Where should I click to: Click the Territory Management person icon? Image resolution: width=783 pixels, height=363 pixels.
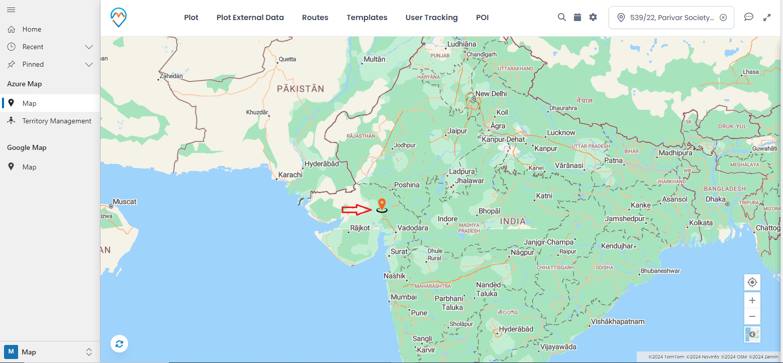(x=11, y=121)
